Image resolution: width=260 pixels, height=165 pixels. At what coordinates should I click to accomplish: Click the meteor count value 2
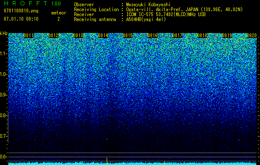pos(59,19)
